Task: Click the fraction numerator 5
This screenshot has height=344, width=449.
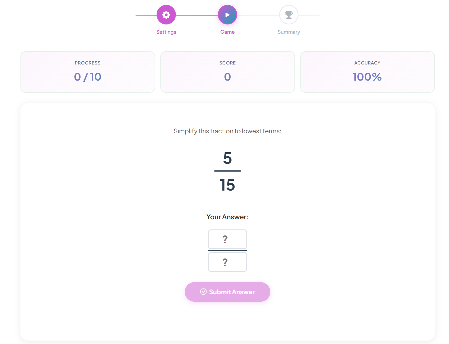Action: pyautogui.click(x=227, y=158)
